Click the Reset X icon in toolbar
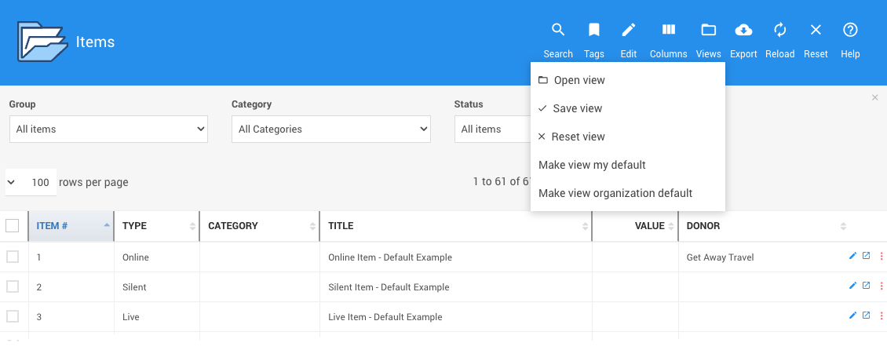This screenshot has width=887, height=361. tap(816, 31)
